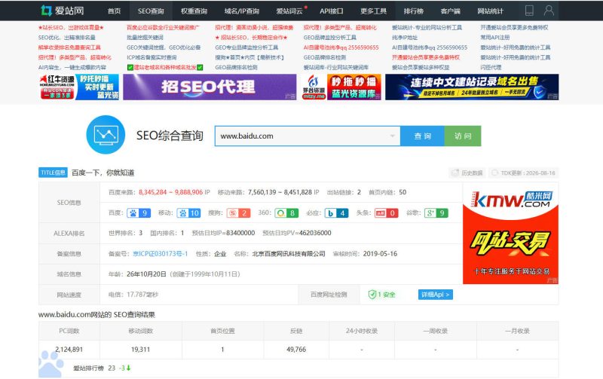Click the 连续中文建站记录域名出售 banner
Viewport: 603px width, 379px height.
(x=472, y=87)
